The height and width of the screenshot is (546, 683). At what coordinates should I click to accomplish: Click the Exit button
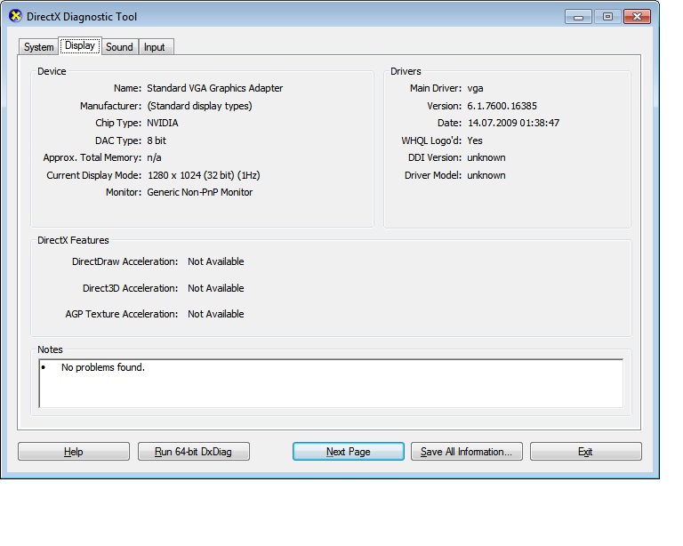pos(585,452)
